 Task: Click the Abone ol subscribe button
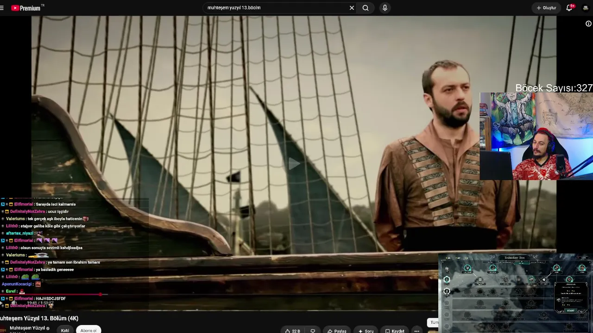tap(88, 330)
